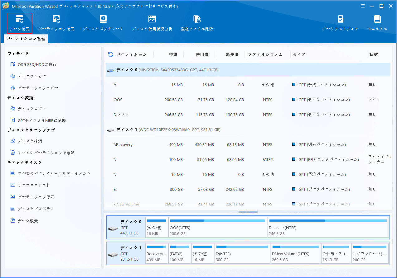
Task: Sort by パーティション column header
Action: pyautogui.click(x=131, y=54)
